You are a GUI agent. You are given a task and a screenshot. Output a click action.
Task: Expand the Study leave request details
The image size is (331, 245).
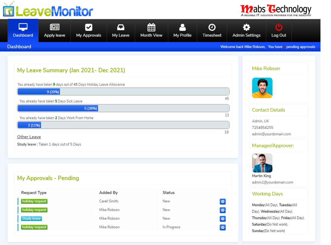222,219
